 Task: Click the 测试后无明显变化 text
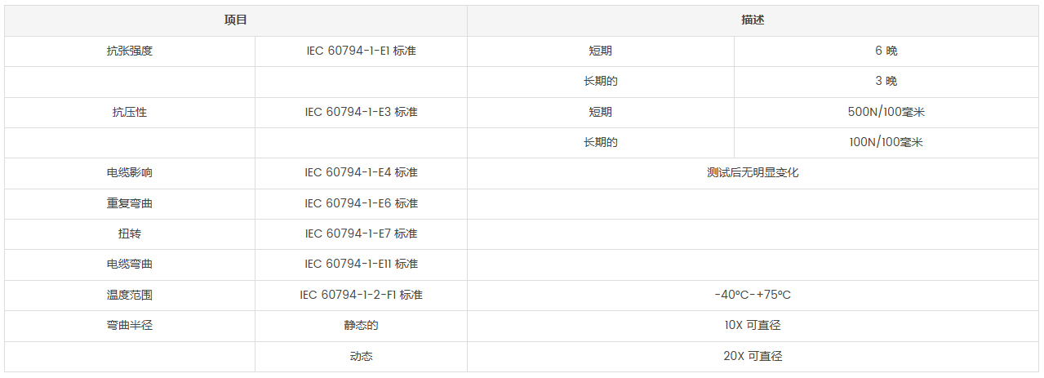click(x=753, y=173)
